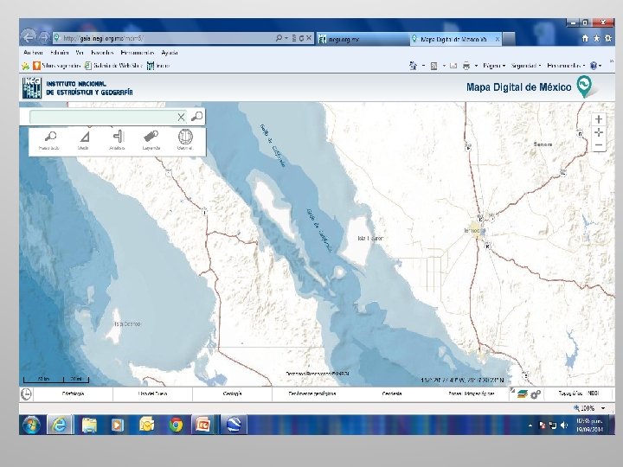Click the printer icon
The width and height of the screenshot is (623, 467).
click(466, 66)
